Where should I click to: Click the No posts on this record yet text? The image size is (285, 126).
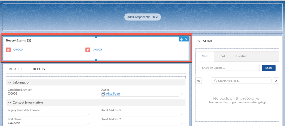coord(237,99)
